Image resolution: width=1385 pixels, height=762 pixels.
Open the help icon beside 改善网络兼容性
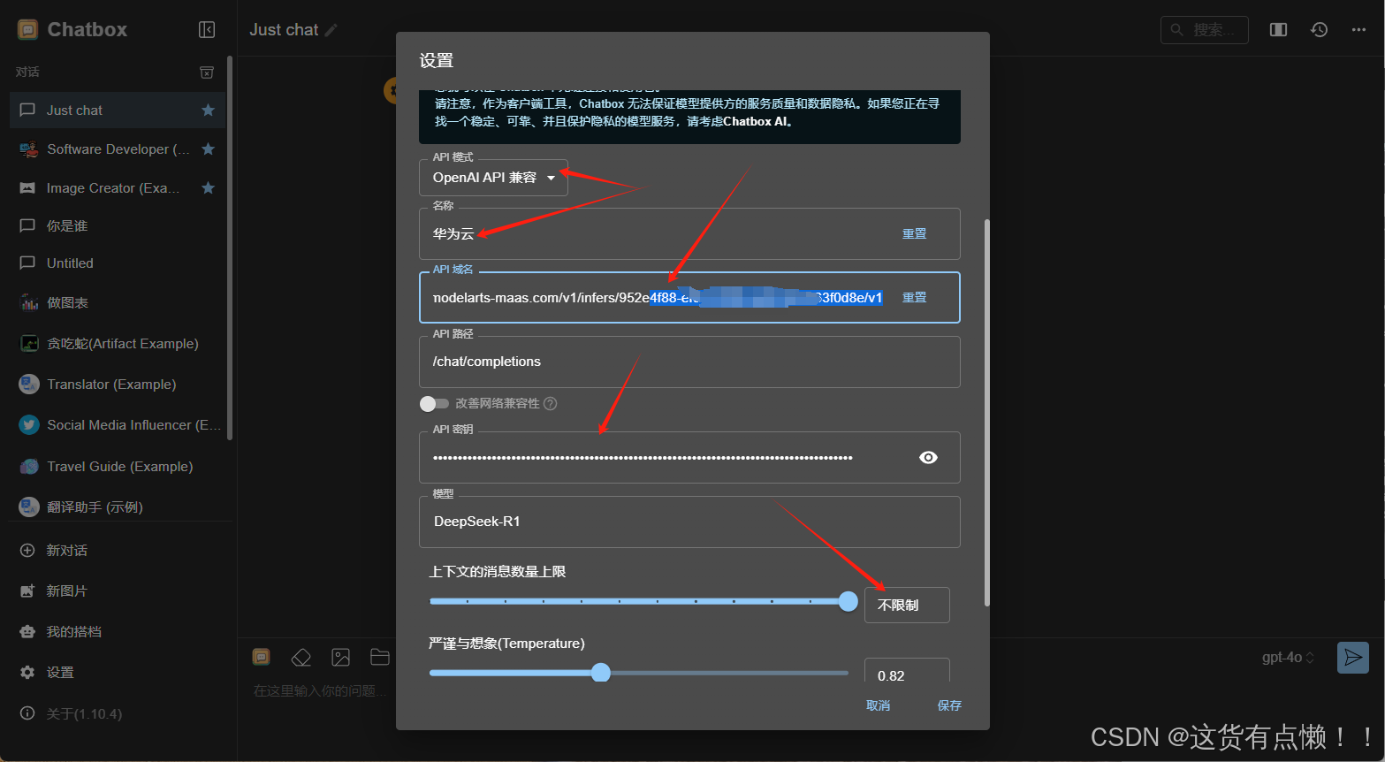(551, 404)
